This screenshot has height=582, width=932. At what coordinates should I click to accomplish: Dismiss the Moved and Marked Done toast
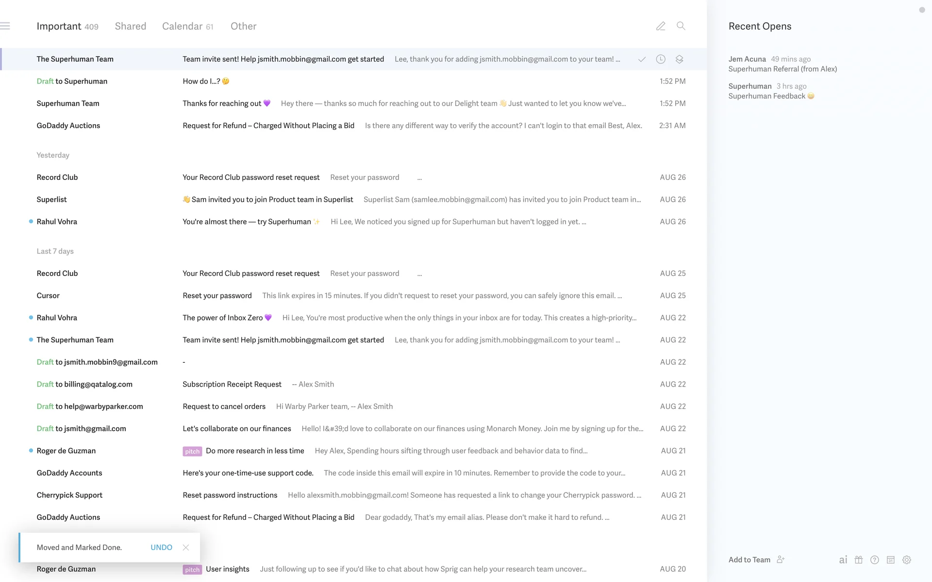186,547
